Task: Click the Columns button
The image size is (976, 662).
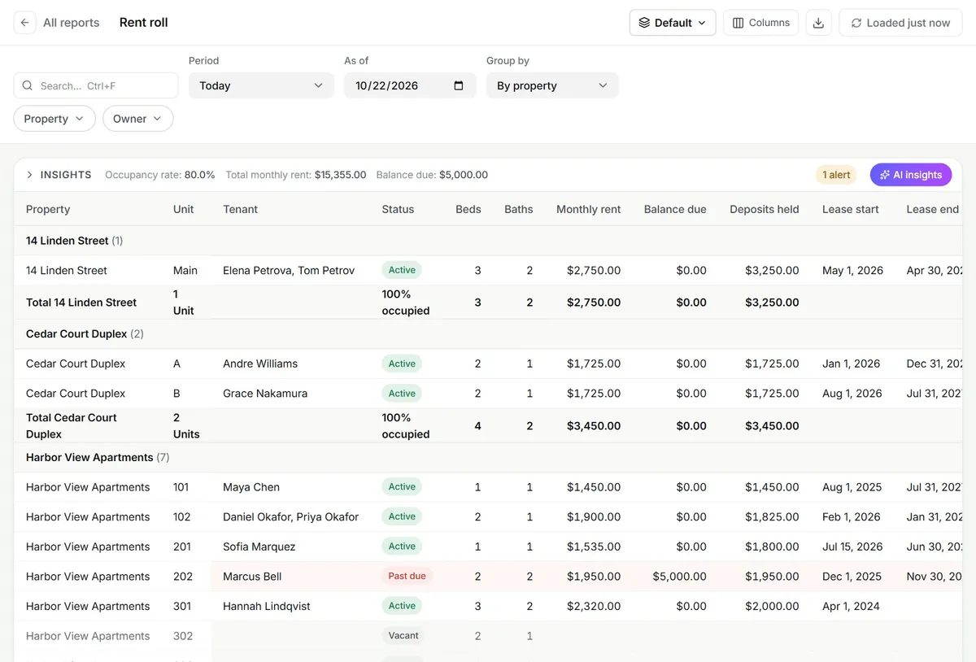Action: (x=761, y=23)
